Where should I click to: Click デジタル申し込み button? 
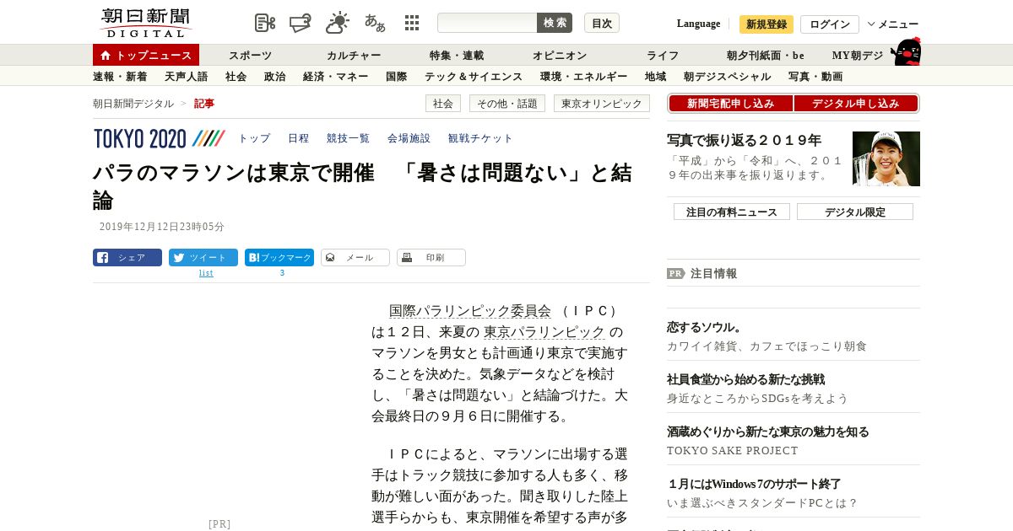[856, 103]
